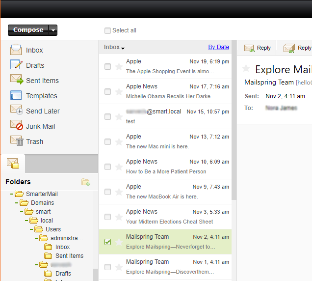Select Inbox under administra... in tree
Viewport: 312px width, 281px height.
pos(62,247)
